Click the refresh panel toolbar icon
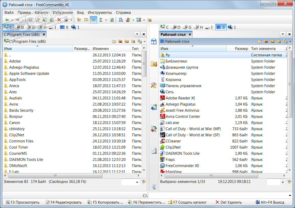 click(x=112, y=20)
